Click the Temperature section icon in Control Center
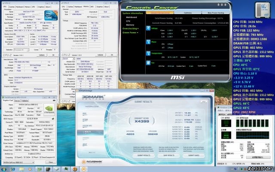The height and width of the screenshot is (172, 275). coord(148,53)
